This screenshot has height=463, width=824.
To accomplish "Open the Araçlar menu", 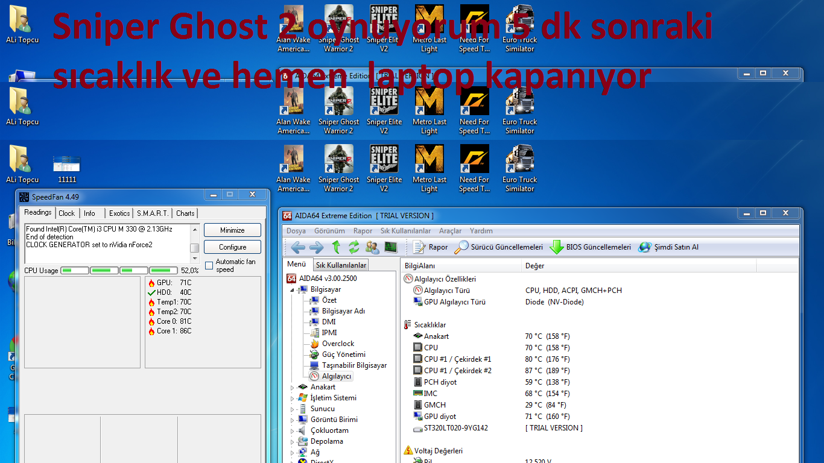I will coord(450,231).
